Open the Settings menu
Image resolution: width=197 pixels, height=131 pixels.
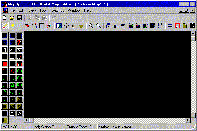click(58, 10)
